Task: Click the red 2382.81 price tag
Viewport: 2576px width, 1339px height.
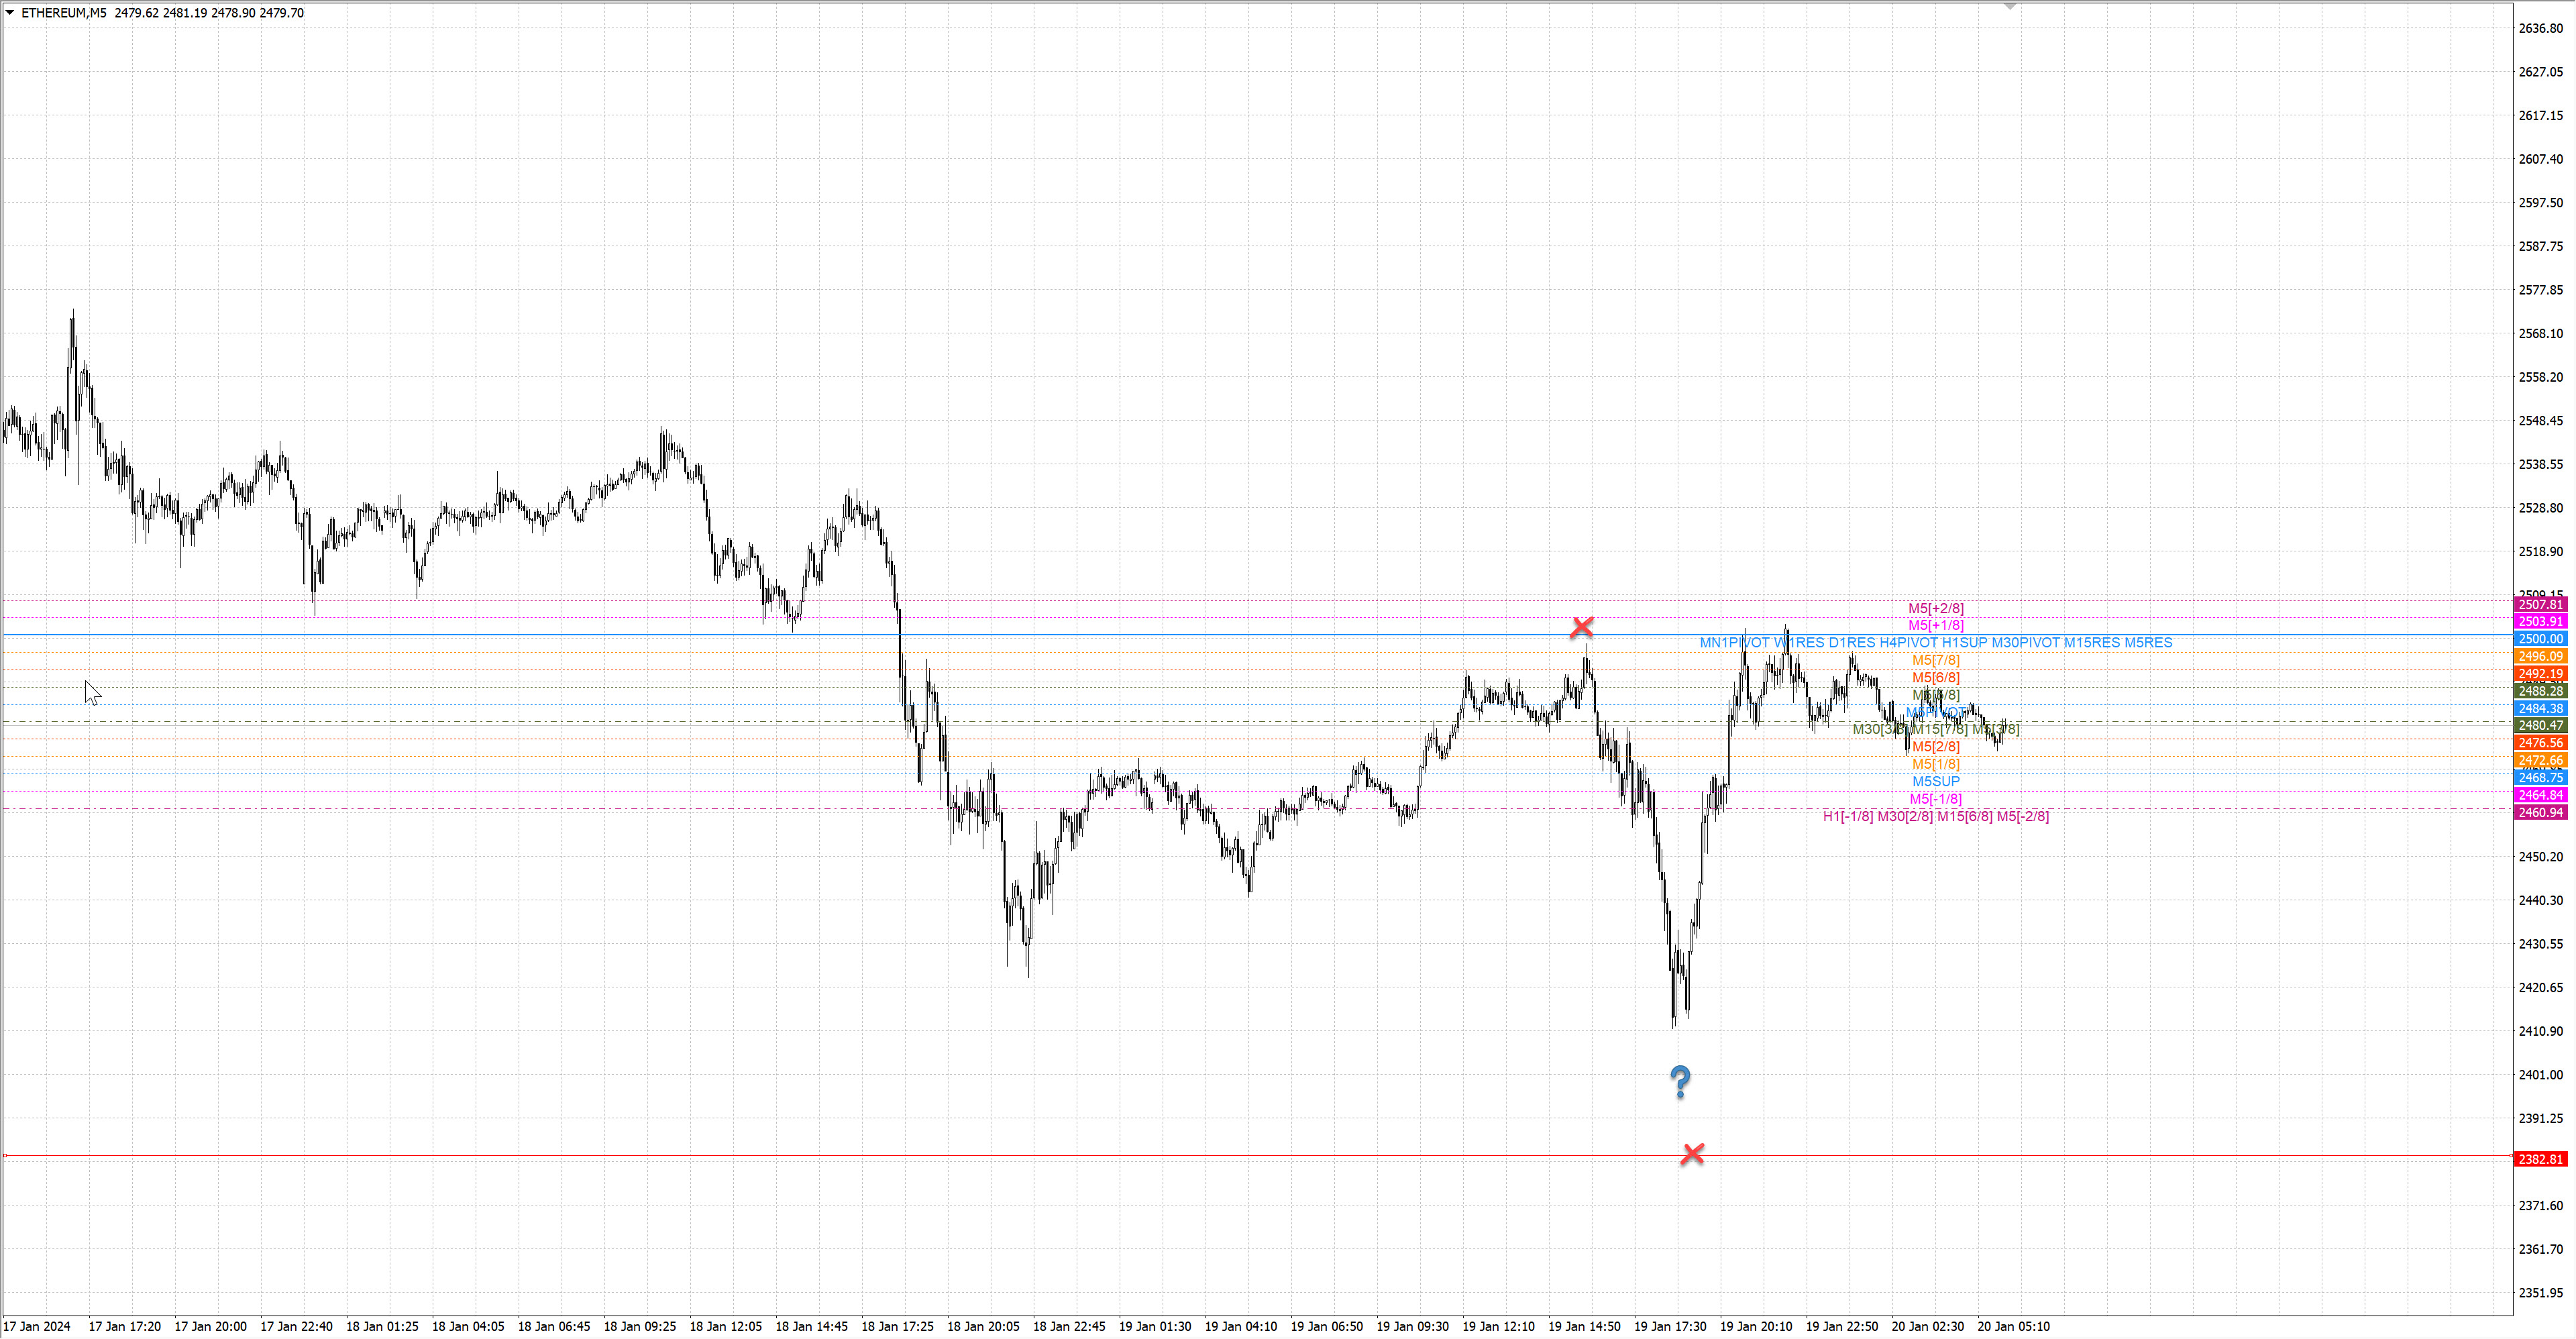Action: (2540, 1159)
